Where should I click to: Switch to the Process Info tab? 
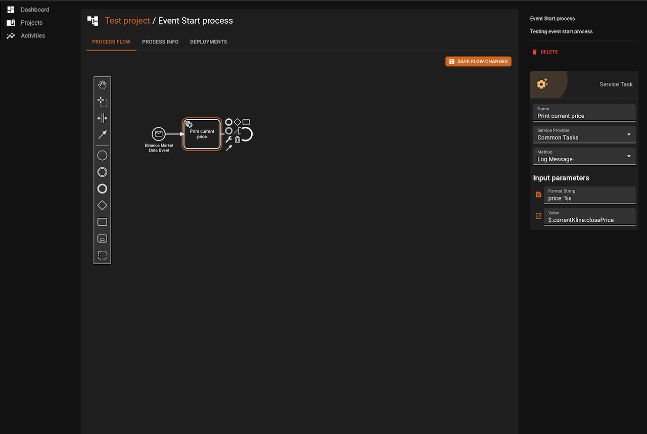[x=160, y=42]
